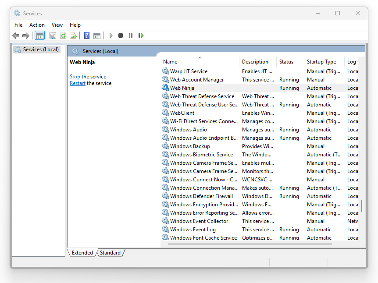Toggle the Show/Hide Console Tree button

40,35
